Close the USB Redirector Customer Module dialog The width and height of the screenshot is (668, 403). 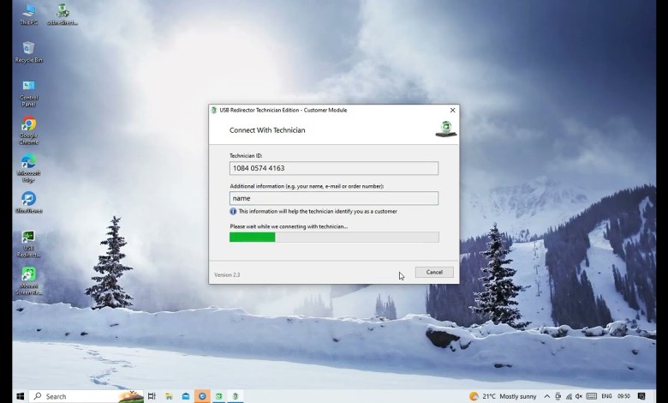[x=453, y=110]
